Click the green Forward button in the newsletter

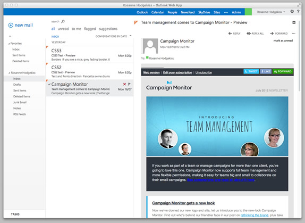coord(283,71)
